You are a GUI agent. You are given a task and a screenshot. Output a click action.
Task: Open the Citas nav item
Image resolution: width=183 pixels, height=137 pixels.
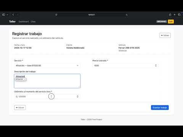coord(33,22)
